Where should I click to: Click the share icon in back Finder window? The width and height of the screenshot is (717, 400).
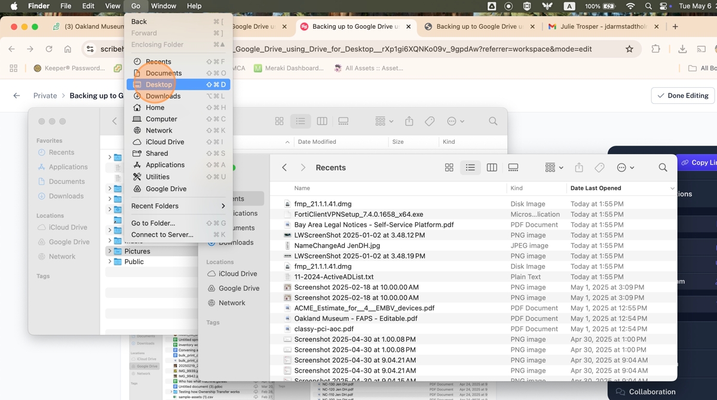tap(409, 121)
